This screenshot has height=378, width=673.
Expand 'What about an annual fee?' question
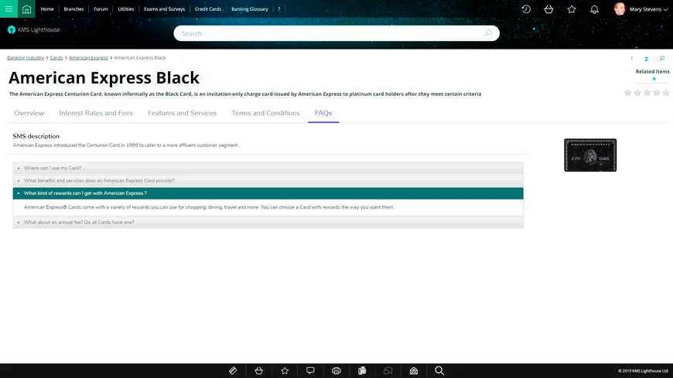tap(268, 223)
